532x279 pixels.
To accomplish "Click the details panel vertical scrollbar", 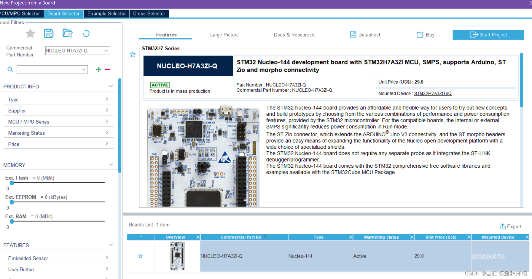I will (522, 80).
